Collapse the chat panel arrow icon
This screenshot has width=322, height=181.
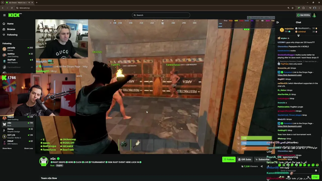coord(277,22)
